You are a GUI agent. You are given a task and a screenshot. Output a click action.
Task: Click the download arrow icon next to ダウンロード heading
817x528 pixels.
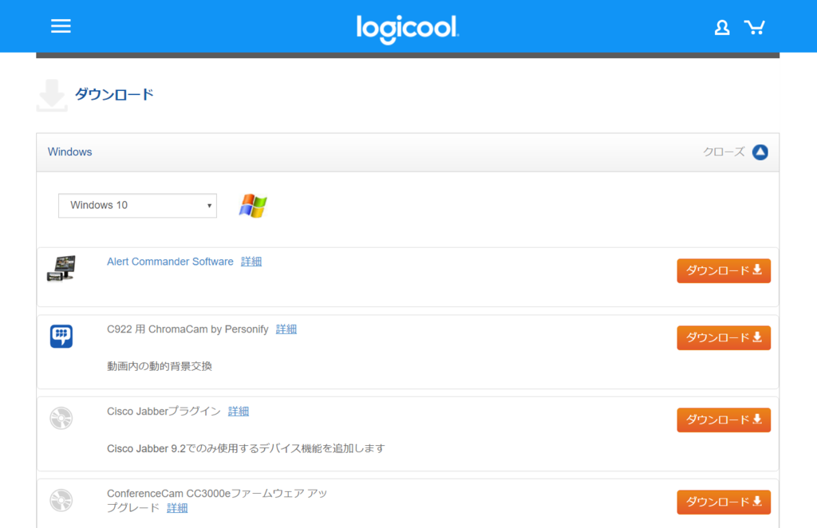(51, 93)
